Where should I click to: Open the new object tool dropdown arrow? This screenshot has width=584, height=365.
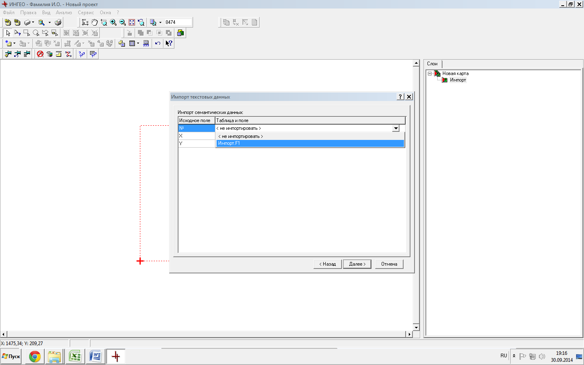point(14,43)
